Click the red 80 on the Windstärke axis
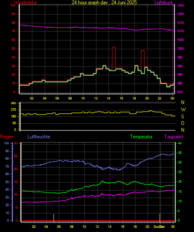This screenshot has width=194, height=232. [x=14, y=23]
